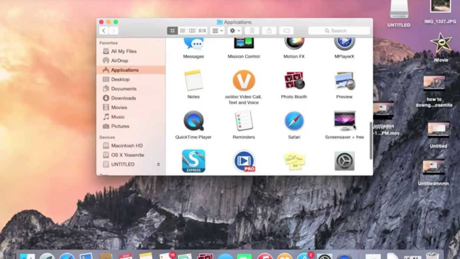Viewport: 460px width, 259px height.
Task: Select the Stickies yellow notes icon
Action: (294, 161)
